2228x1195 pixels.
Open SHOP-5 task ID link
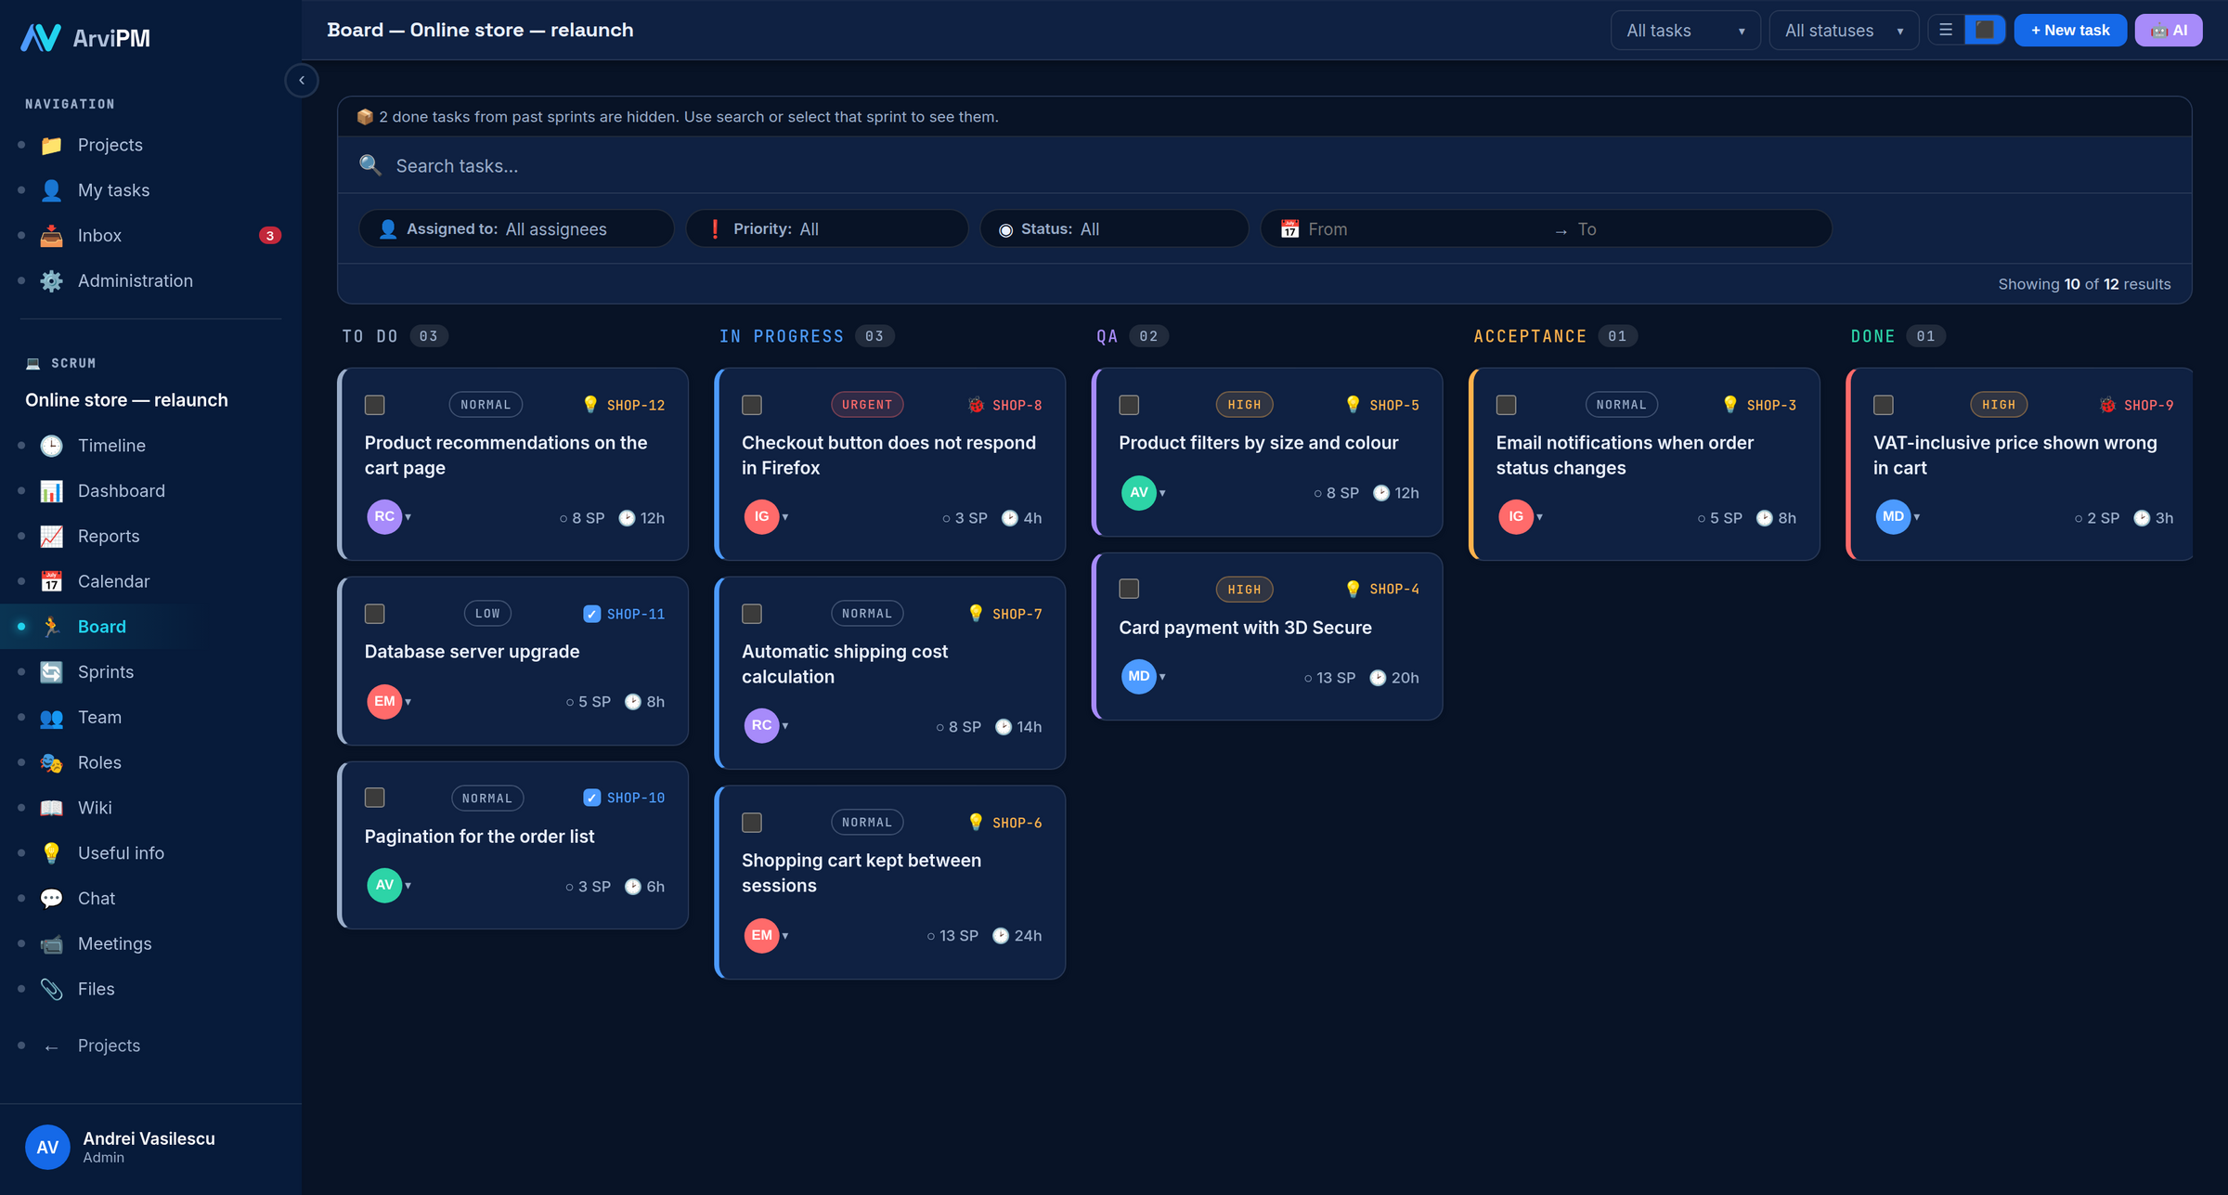1393,405
